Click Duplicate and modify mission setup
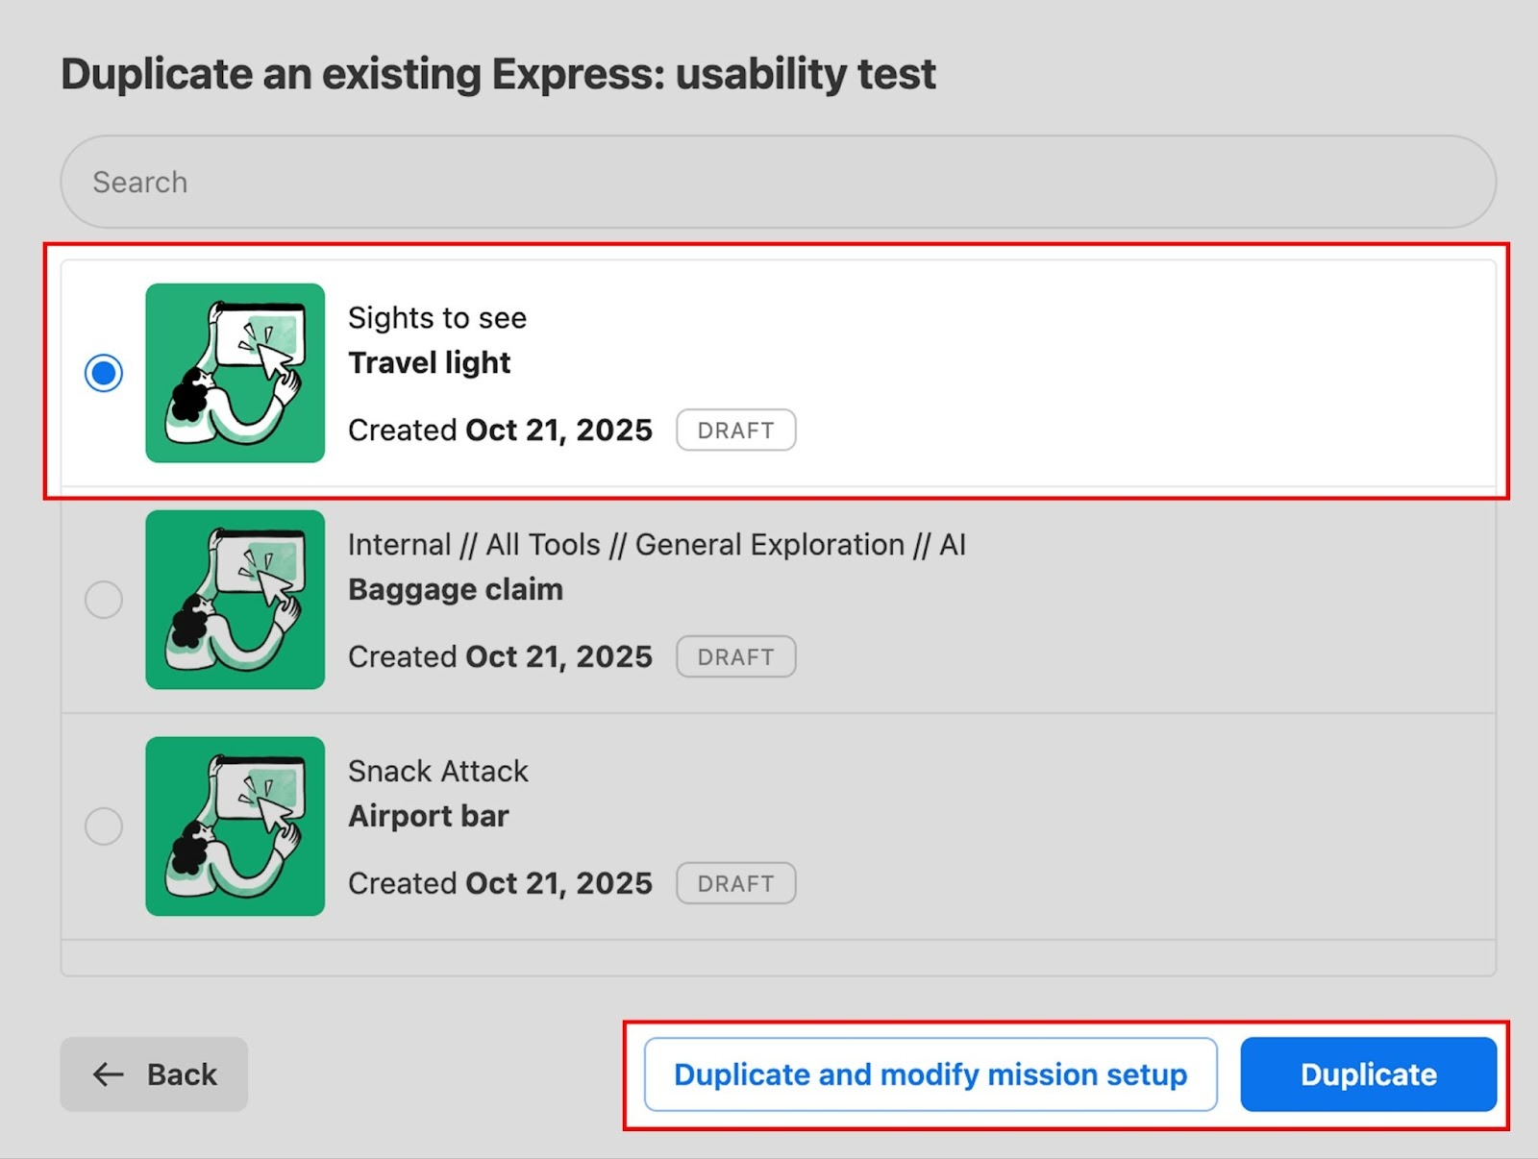Screen dimensions: 1538x1159 point(930,1074)
